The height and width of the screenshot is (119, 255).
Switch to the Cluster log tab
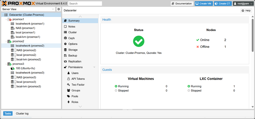22,114
